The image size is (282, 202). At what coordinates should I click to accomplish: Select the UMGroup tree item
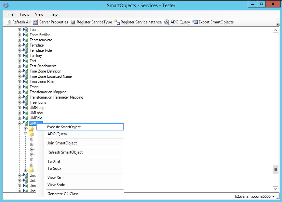click(37, 108)
